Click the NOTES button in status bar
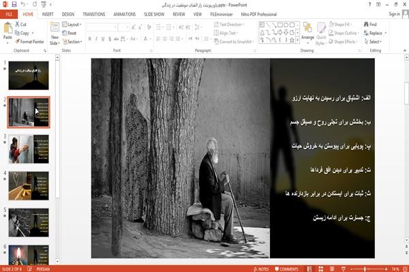Screen dimensions: 409x272 (x=261, y=269)
